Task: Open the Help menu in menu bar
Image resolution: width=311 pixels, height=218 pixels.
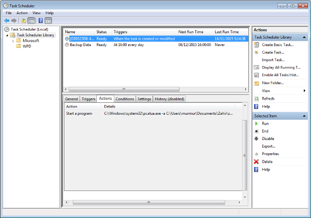Action: tap(49, 13)
